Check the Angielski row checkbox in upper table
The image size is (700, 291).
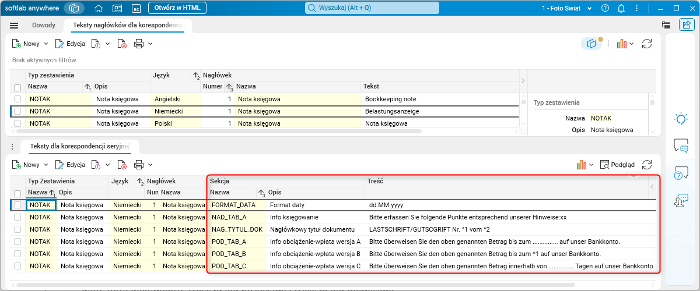point(17,99)
